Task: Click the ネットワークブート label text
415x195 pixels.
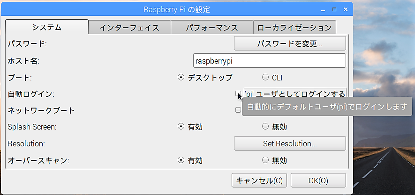Action: point(41,110)
